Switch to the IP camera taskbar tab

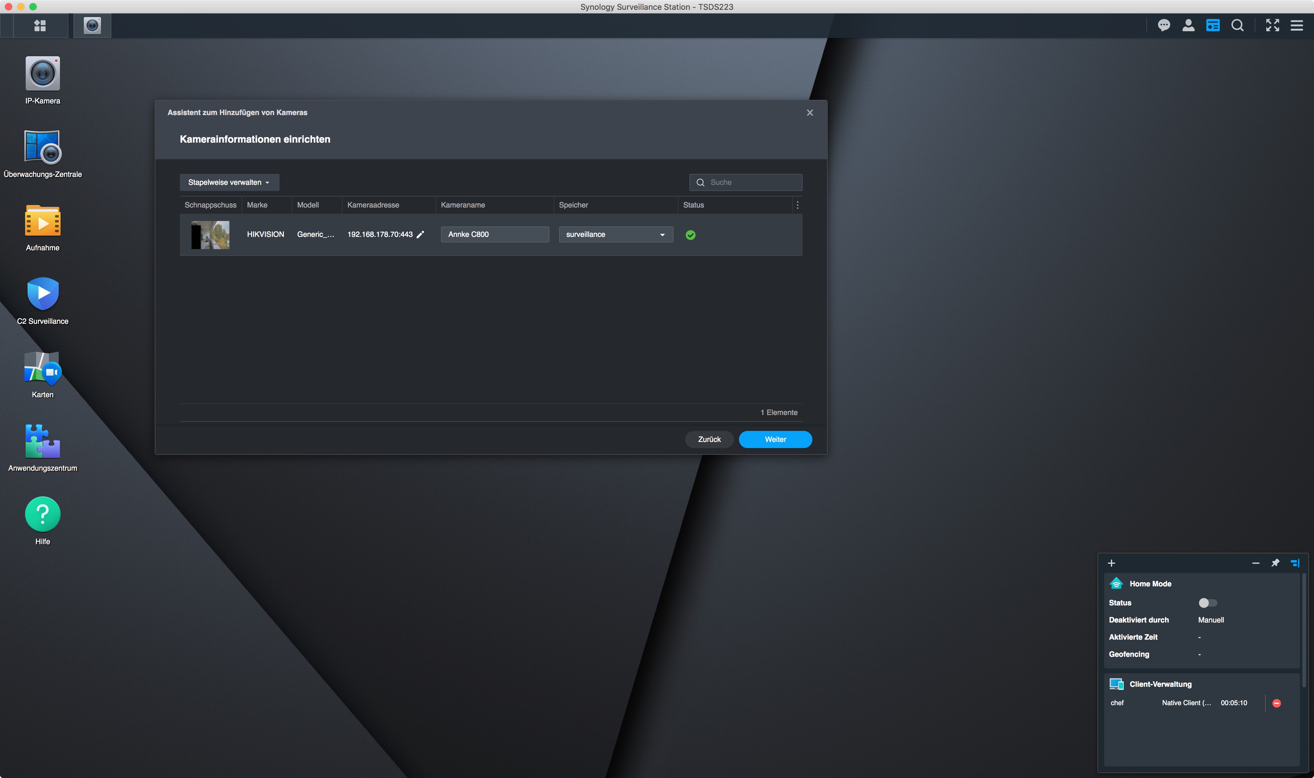click(92, 25)
